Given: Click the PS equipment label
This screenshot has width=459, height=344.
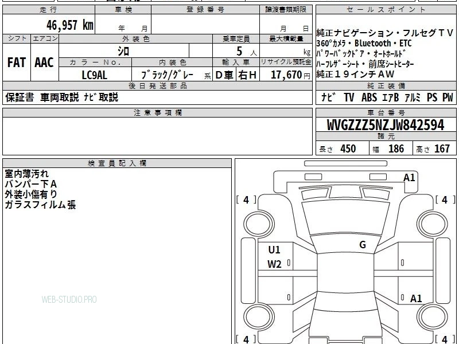Looking at the screenshot, I should coord(432,97).
